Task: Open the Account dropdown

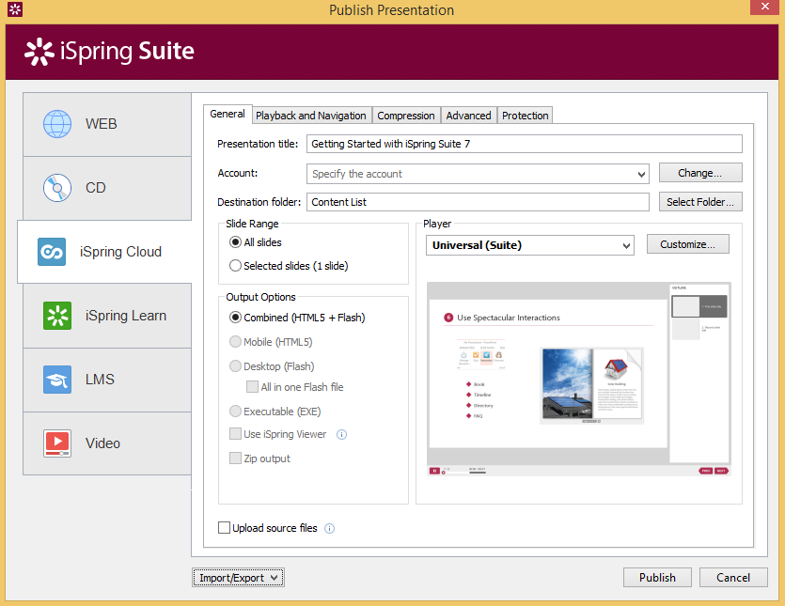Action: click(x=478, y=174)
